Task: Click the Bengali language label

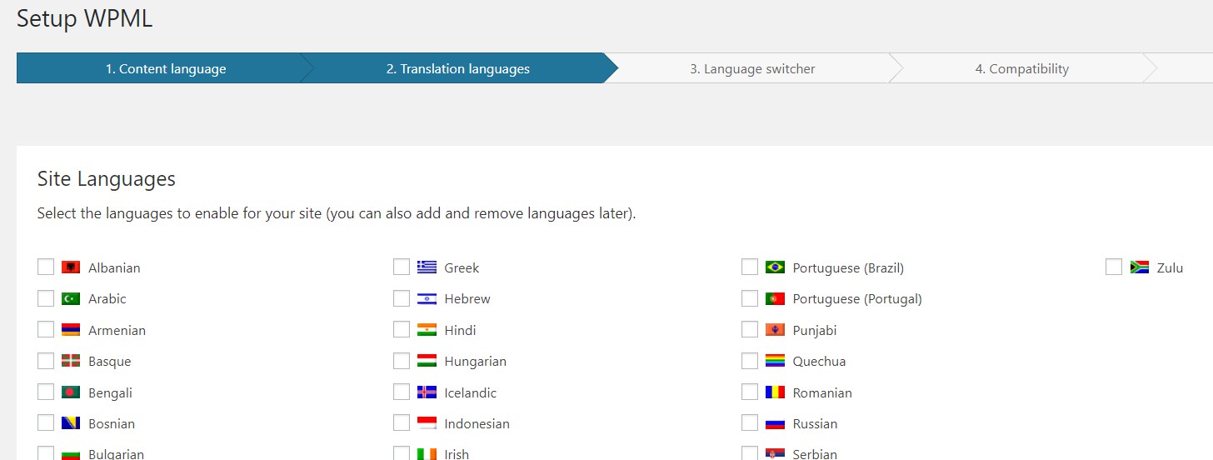Action: coord(110,392)
